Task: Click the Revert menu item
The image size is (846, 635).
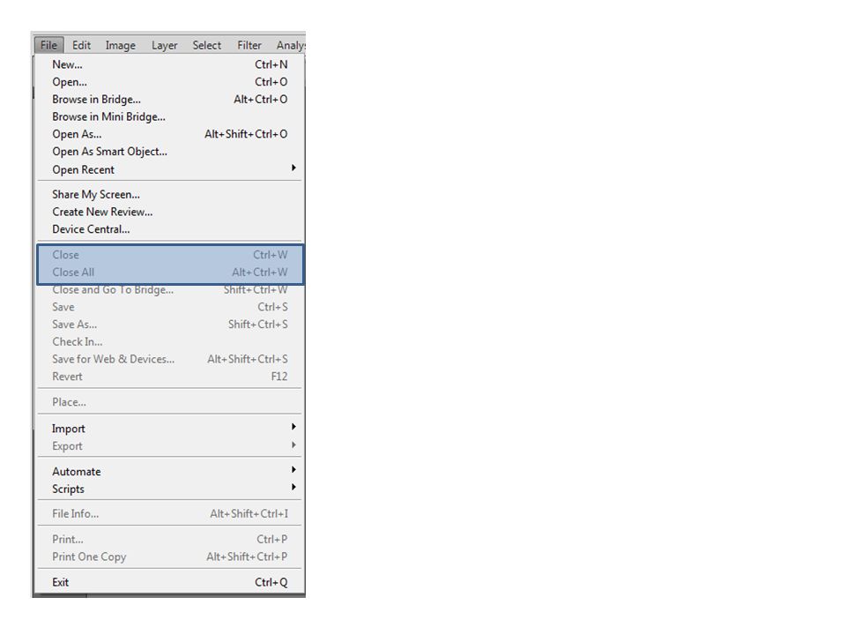Action: [x=170, y=377]
